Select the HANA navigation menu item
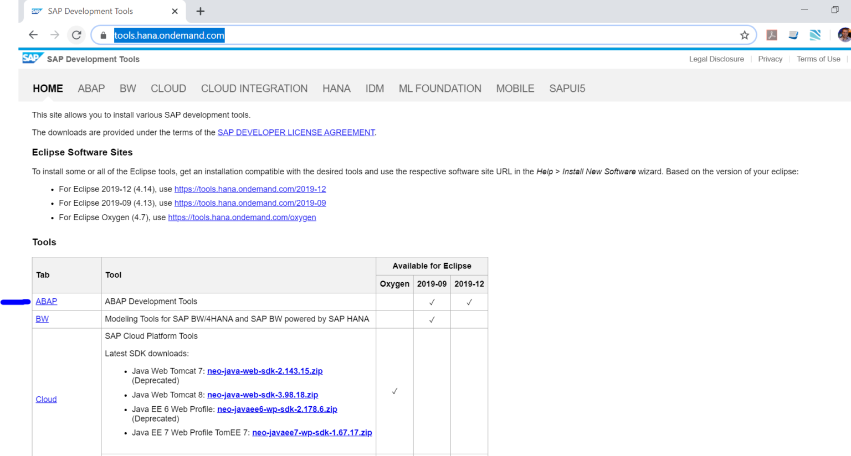 point(336,89)
